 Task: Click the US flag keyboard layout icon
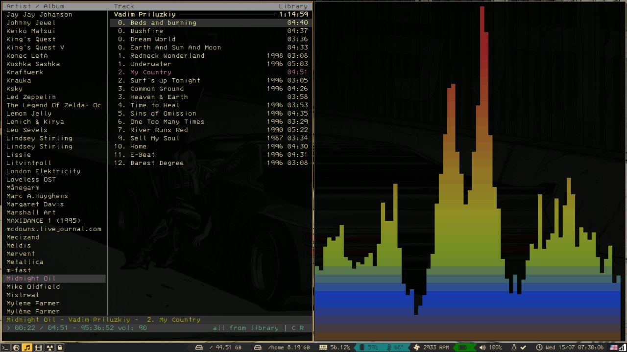[x=614, y=347]
